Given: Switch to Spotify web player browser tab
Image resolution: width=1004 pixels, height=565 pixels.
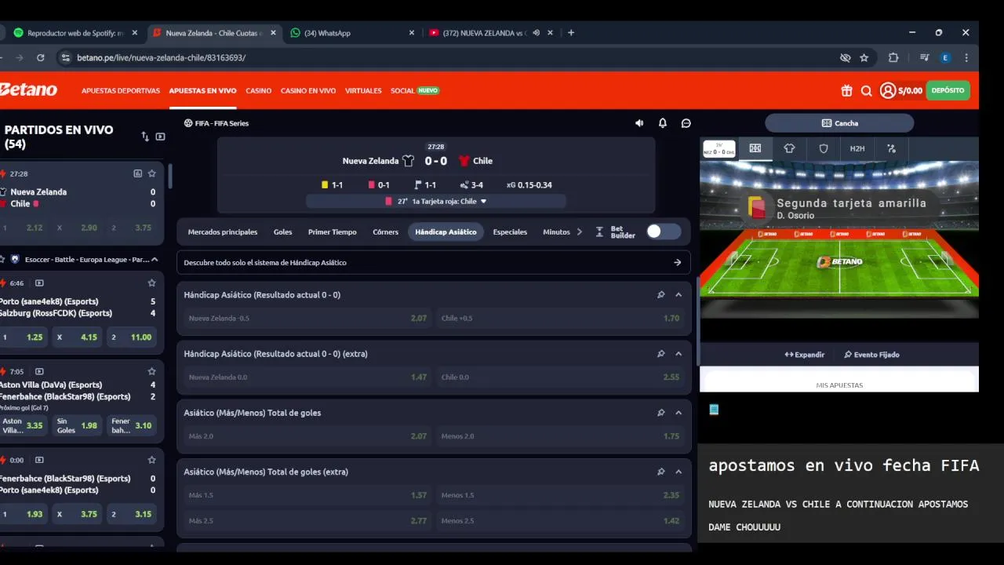Looking at the screenshot, I should [x=76, y=33].
